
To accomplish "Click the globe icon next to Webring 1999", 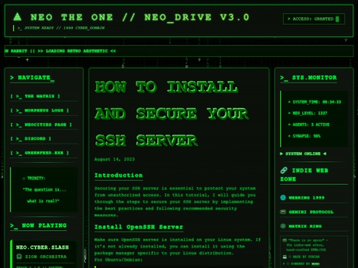I will pos(283,198).
